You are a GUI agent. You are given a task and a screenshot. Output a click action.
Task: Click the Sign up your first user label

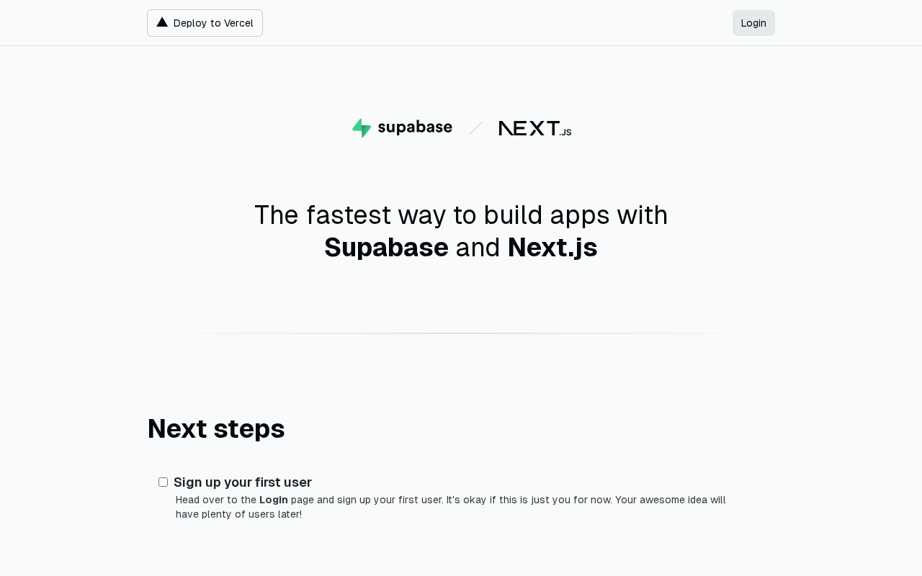click(x=243, y=482)
